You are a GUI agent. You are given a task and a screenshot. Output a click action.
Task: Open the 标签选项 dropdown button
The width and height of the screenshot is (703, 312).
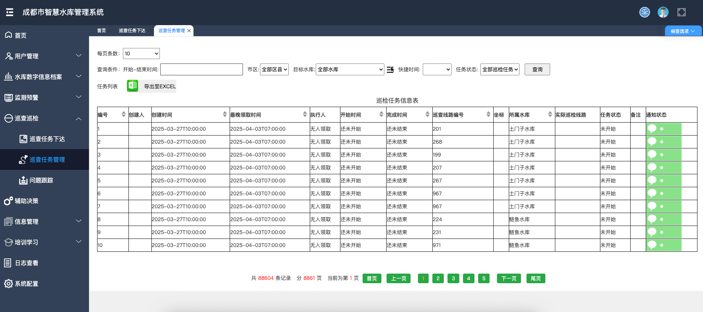click(x=683, y=31)
